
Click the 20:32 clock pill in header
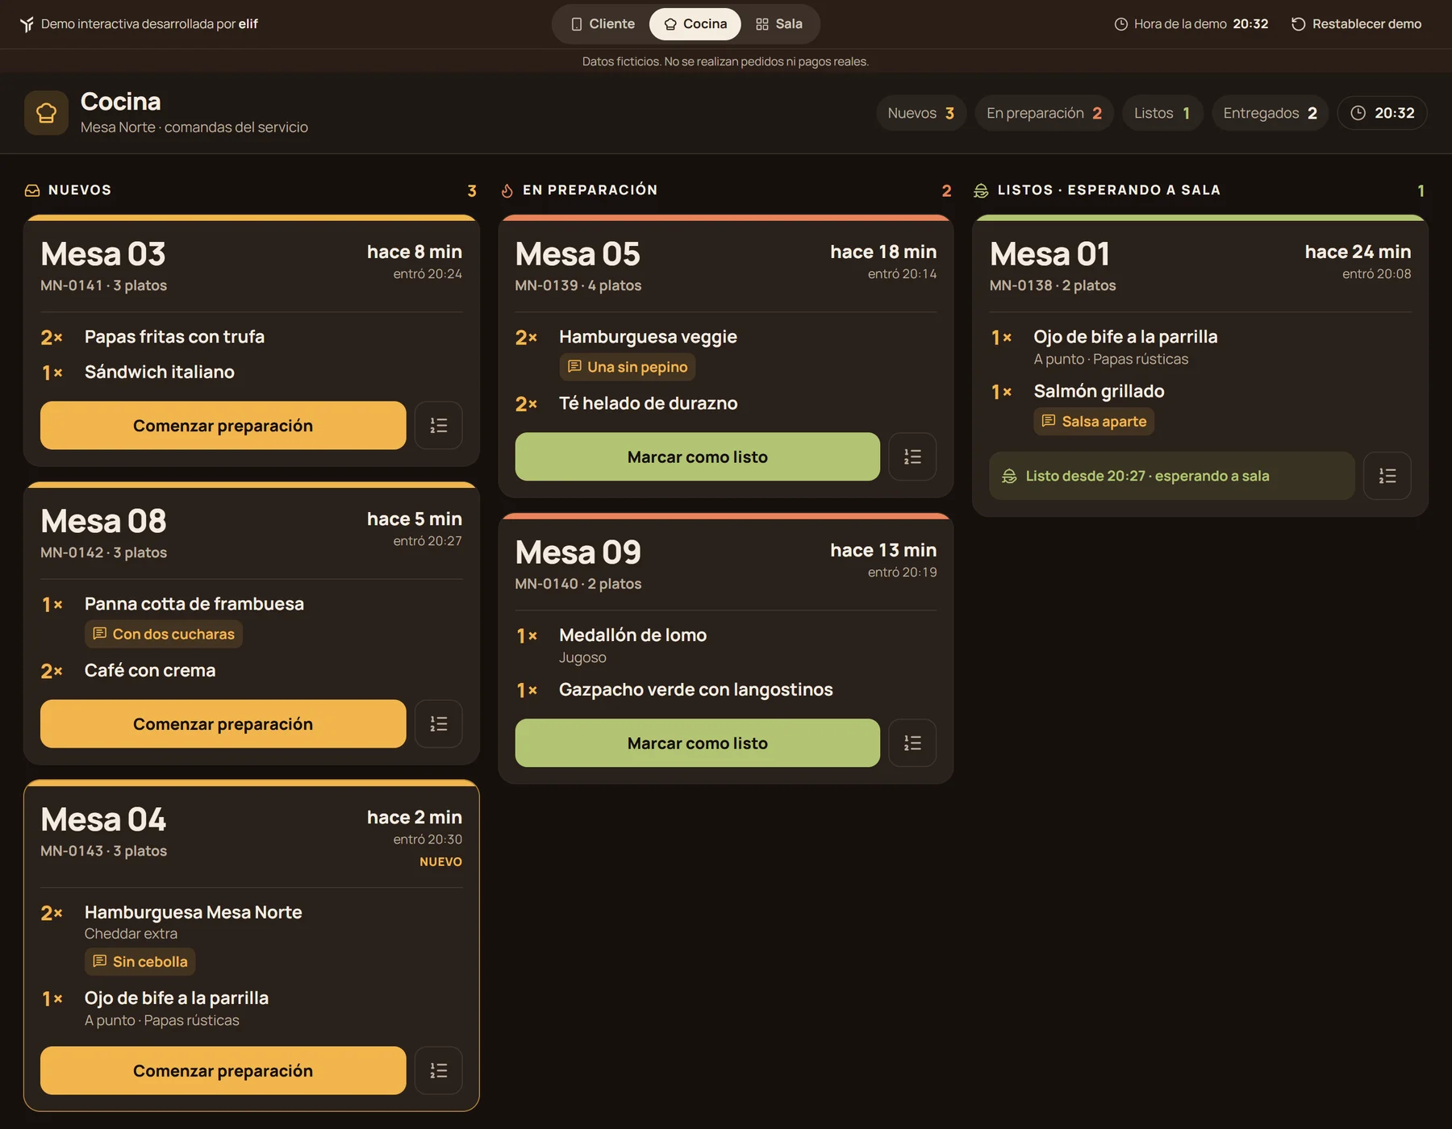click(1383, 113)
